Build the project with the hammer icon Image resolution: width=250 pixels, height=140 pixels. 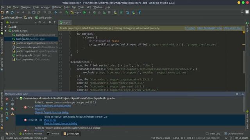pos(67,12)
